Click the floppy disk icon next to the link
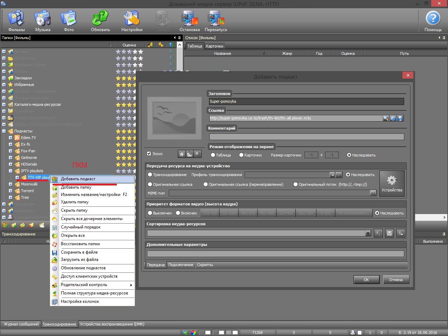This screenshot has height=336, width=448. click(400, 118)
